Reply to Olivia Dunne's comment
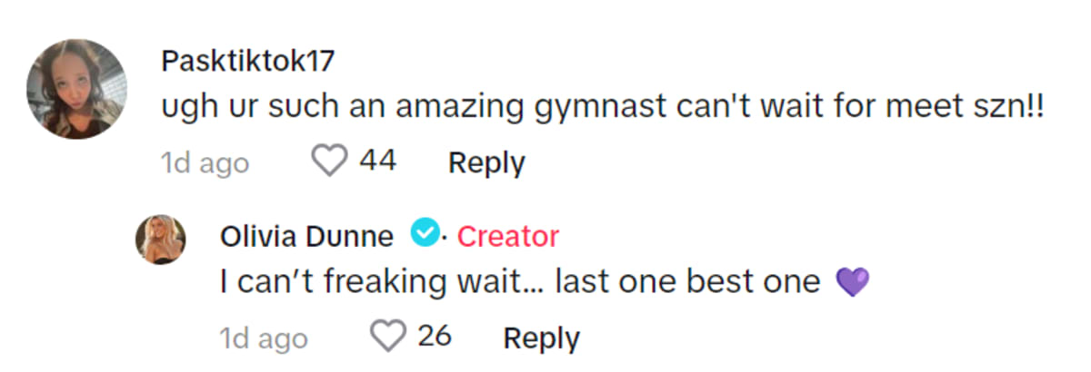This screenshot has width=1091, height=372. [541, 338]
